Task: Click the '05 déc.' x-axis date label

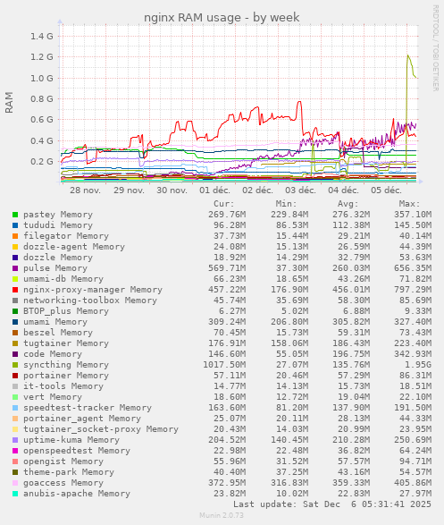Action: (x=386, y=191)
